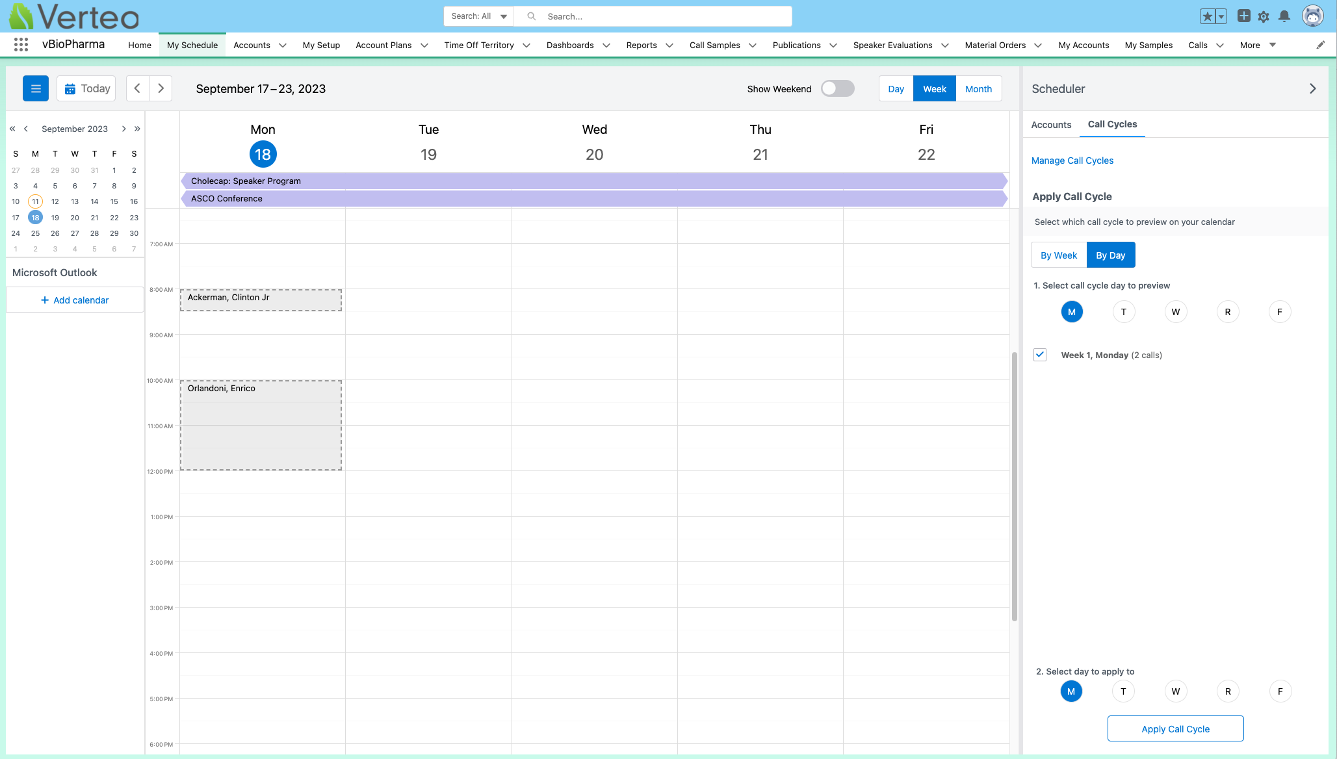Open the App Launcher grid icon
1337x759 pixels.
tap(21, 45)
